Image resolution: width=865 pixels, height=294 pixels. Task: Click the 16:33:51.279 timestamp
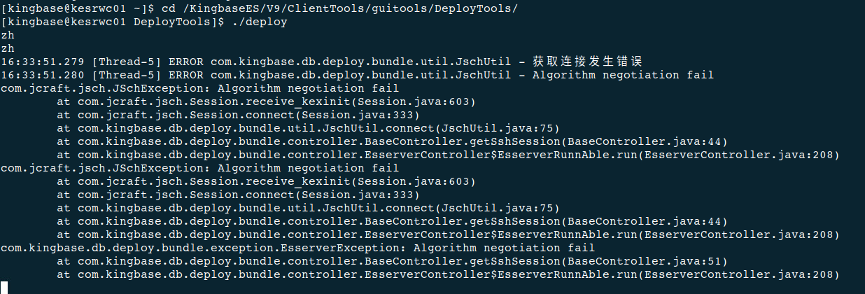(42, 62)
